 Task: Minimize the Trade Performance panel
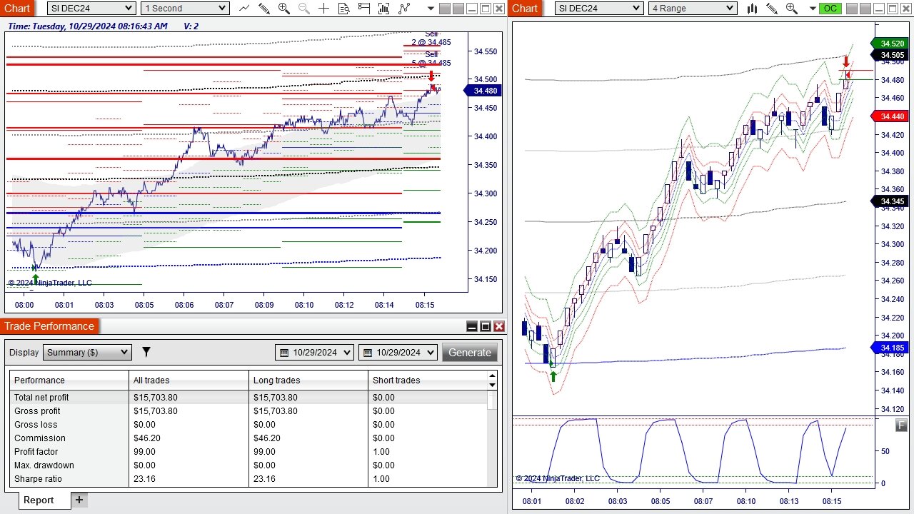pos(472,326)
